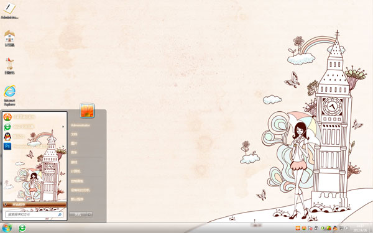The height and width of the screenshot is (233, 373).
Task: Click Show Desktop strip at taskbar end
Action: (x=371, y=228)
